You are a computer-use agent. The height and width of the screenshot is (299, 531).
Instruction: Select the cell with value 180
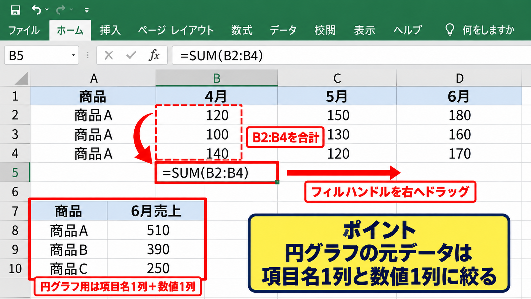point(459,115)
